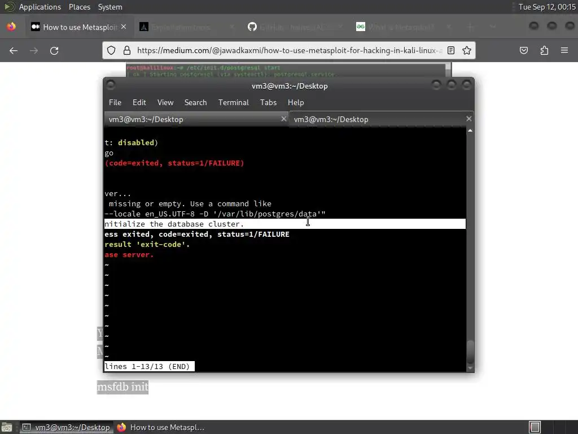
Task: Click the Firefox forward arrow
Action: click(x=34, y=50)
